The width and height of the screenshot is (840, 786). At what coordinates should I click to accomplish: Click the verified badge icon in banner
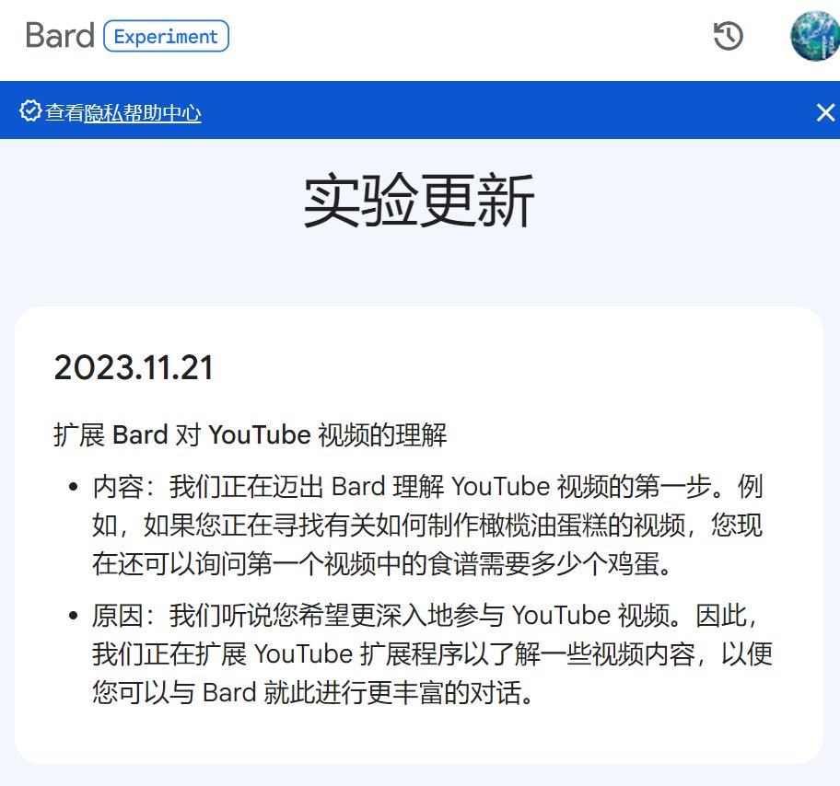(x=30, y=110)
